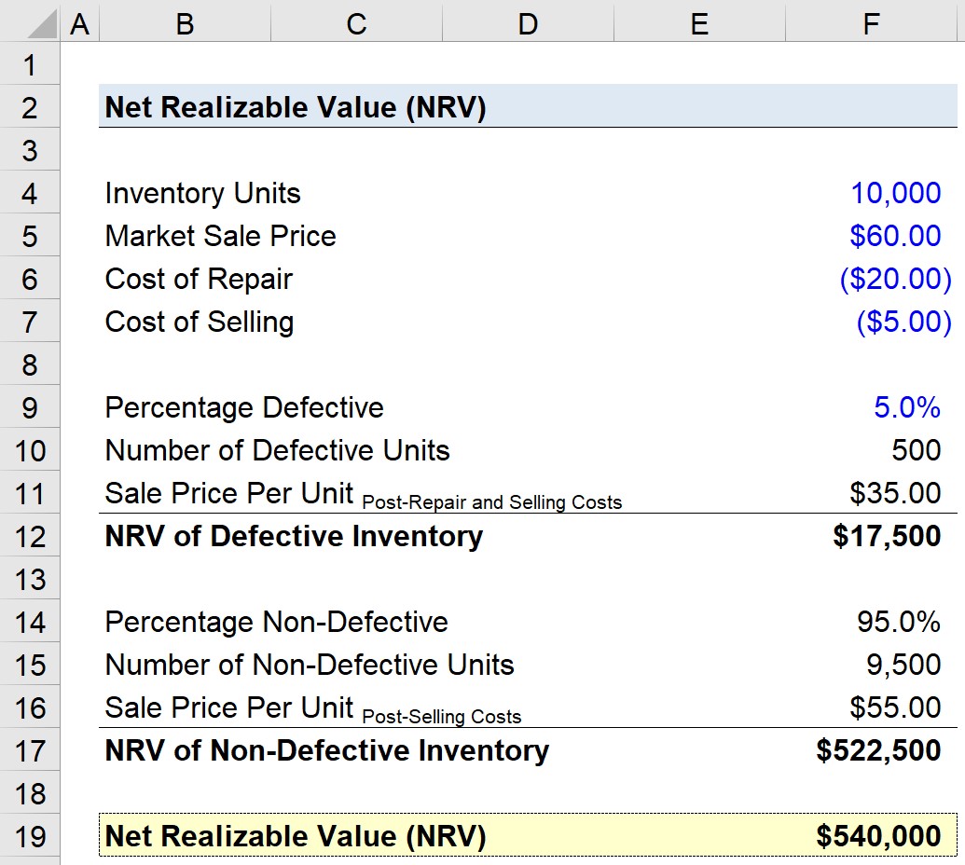Select column A header
965x865 pixels.
(x=79, y=24)
